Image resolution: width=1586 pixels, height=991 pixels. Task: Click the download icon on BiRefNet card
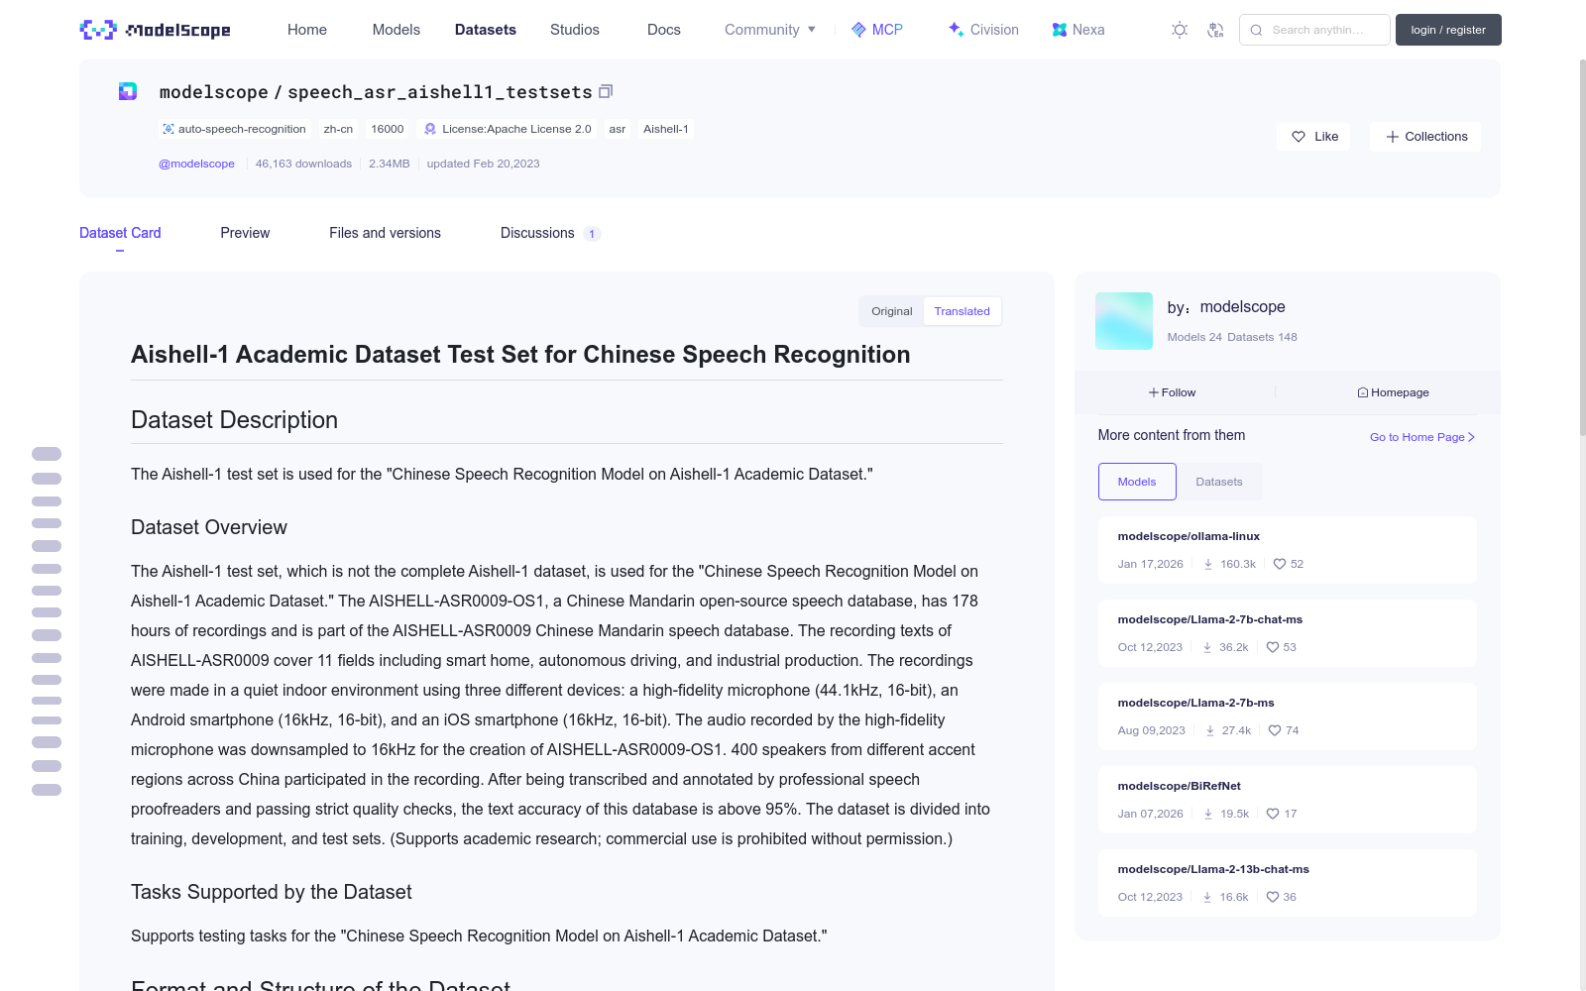(1208, 814)
